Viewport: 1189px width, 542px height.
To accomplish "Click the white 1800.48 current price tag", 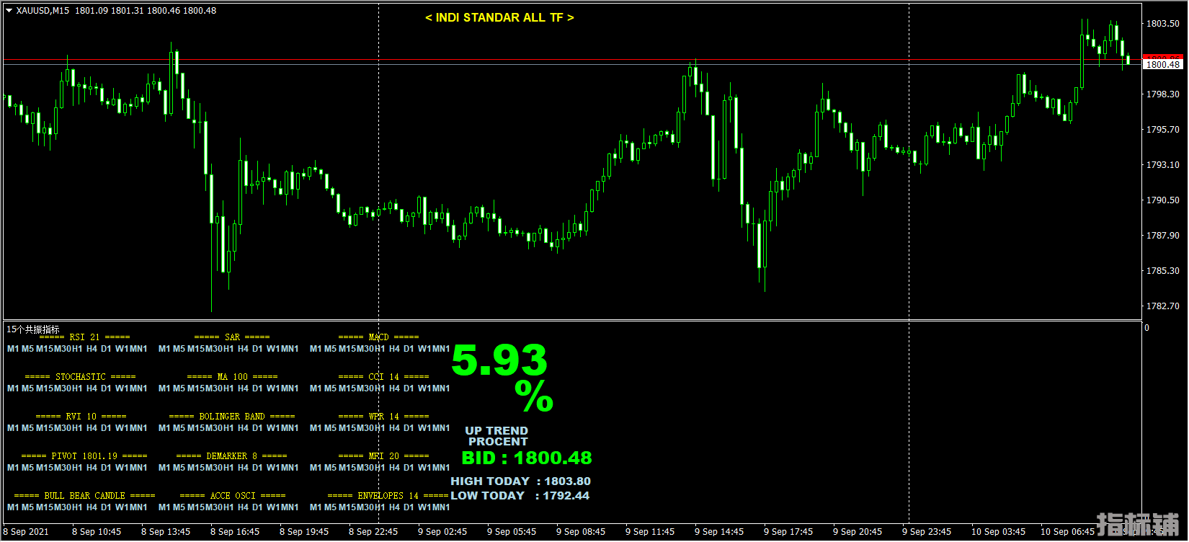I will coord(1163,65).
